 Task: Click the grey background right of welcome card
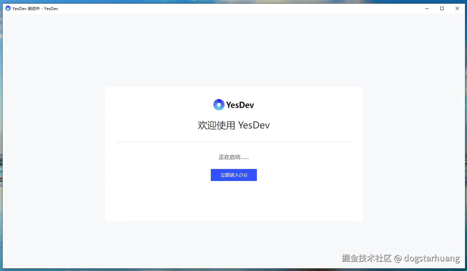tap(414, 154)
